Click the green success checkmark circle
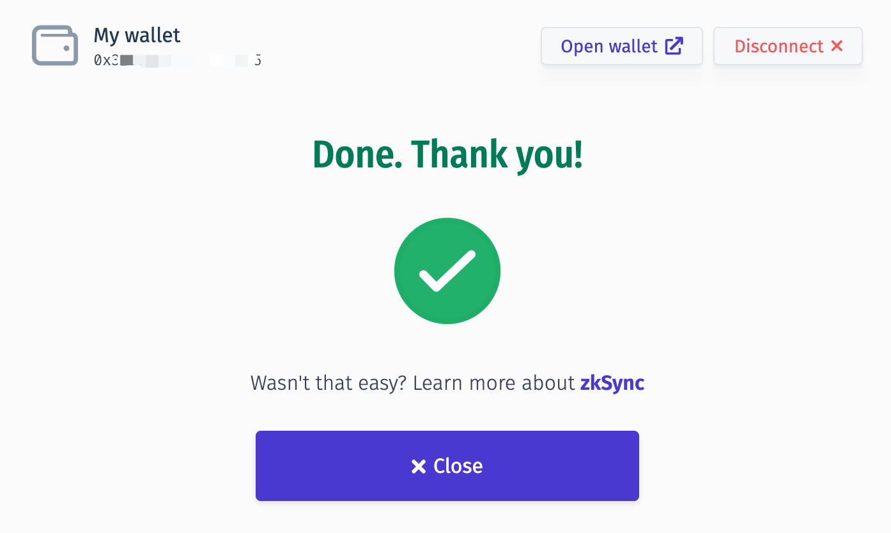891x533 pixels. pos(447,271)
